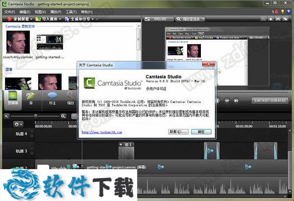Open the timeline settings gear dropdown
This screenshot has height=201, width=294.
(x=18, y=124)
